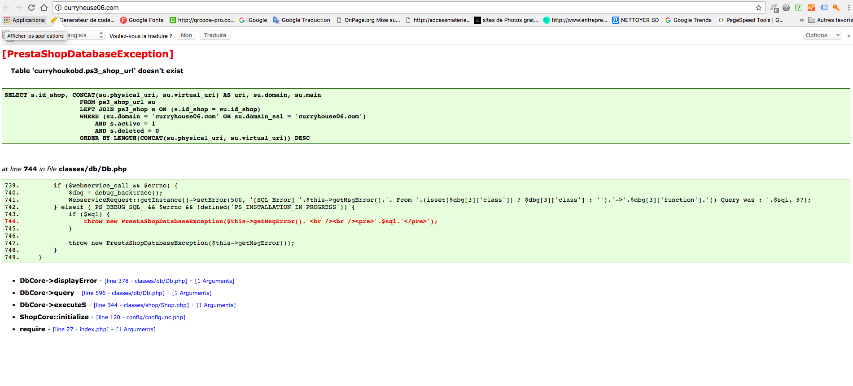This screenshot has height=386, width=853.
Task: Open the home page with the house icon
Action: (44, 8)
